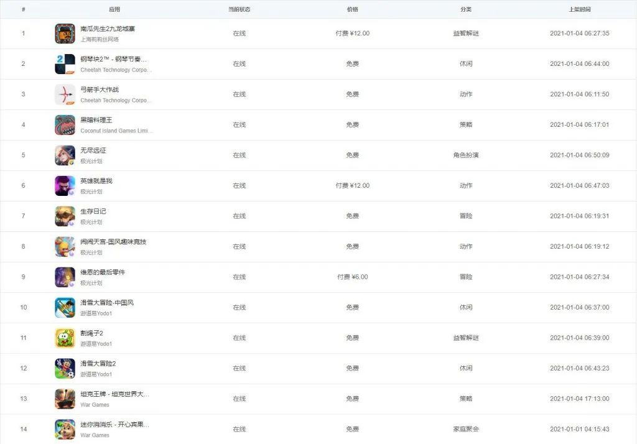This screenshot has width=637, height=444.
Task: Open the 无尽远征 app icon
Action: click(65, 155)
